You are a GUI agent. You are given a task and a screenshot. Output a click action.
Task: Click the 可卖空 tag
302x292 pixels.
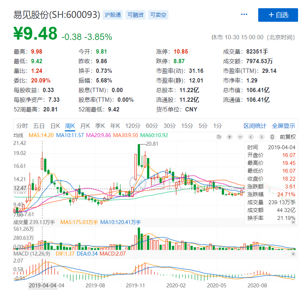tap(158, 15)
